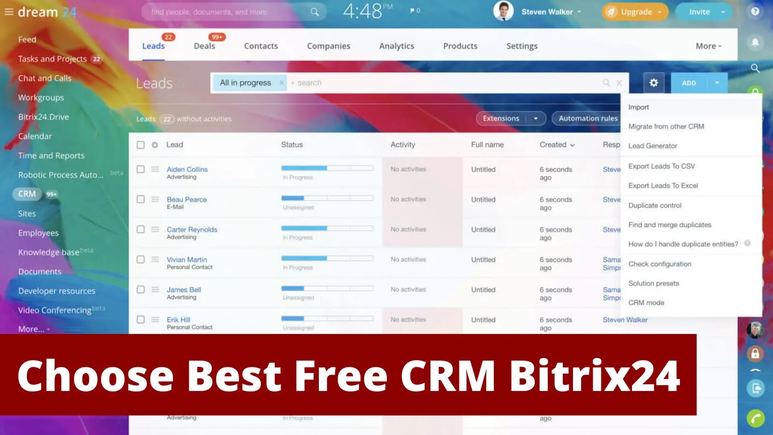This screenshot has width=773, height=435.
Task: Open leads list settings gear button
Action: point(654,83)
